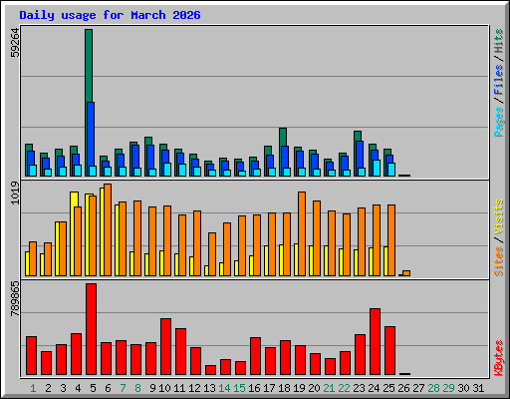Viewport: 510px width, 399px height.
Task: Click the Pages legend label
Action: [499, 122]
